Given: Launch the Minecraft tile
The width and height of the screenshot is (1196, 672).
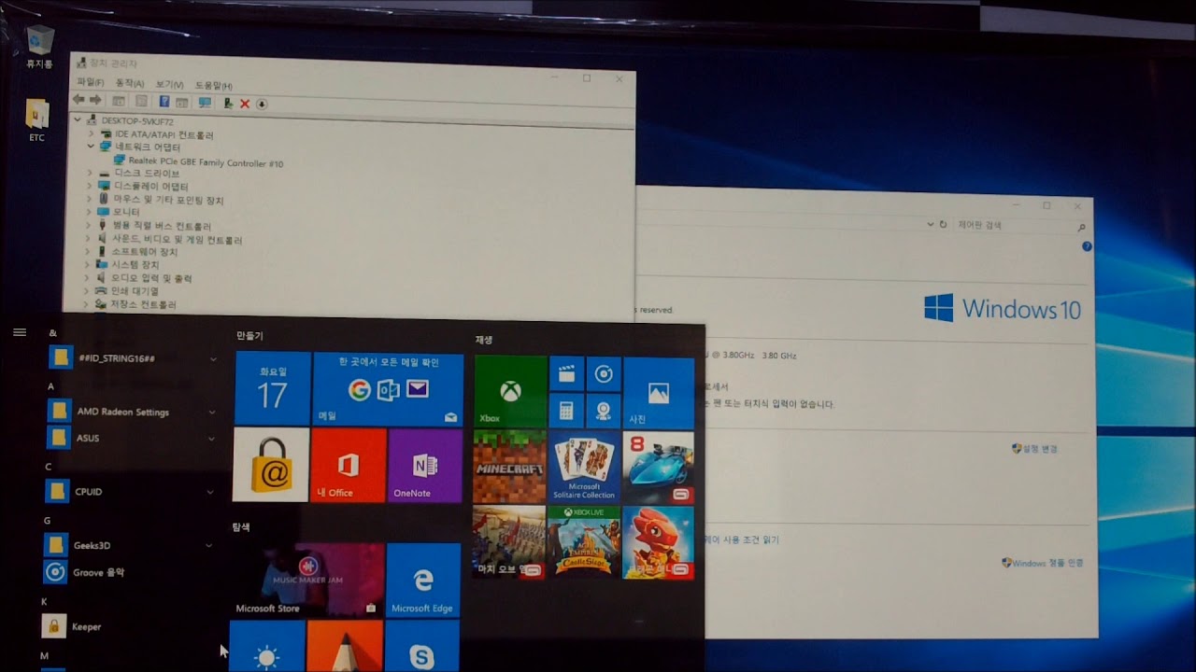Looking at the screenshot, I should click(x=509, y=467).
